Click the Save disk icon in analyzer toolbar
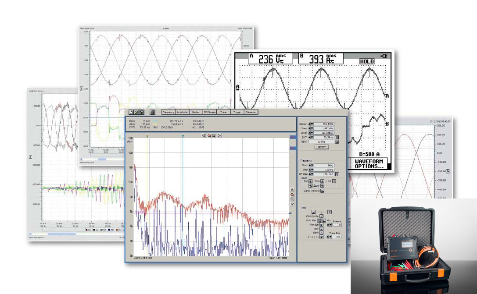477x294 pixels. (x=142, y=112)
